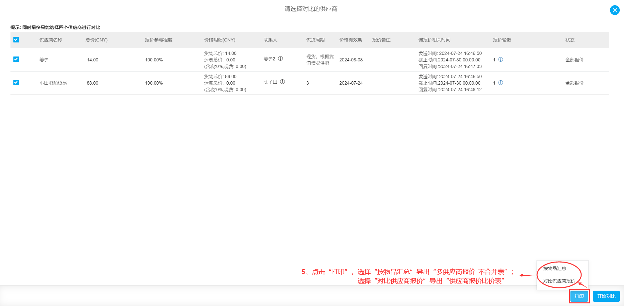This screenshot has height=306, width=624.
Task: Close the supplier comparison dialog
Action: pos(615,10)
